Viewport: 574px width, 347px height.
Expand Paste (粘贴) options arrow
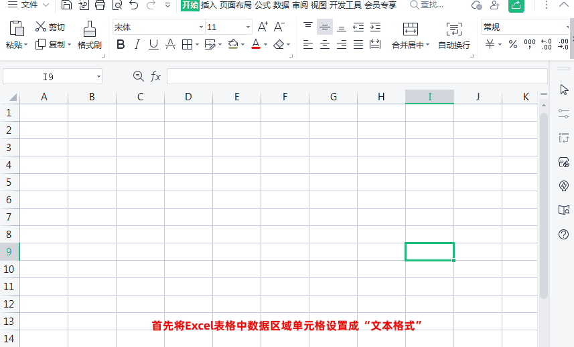click(x=26, y=45)
